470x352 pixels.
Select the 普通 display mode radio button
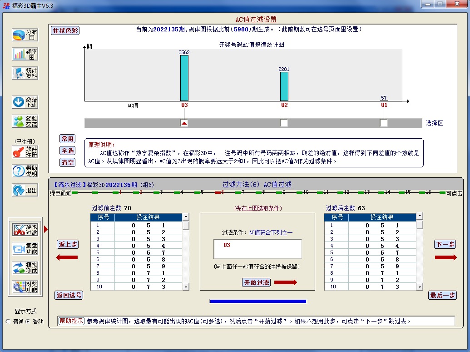pos(8,322)
